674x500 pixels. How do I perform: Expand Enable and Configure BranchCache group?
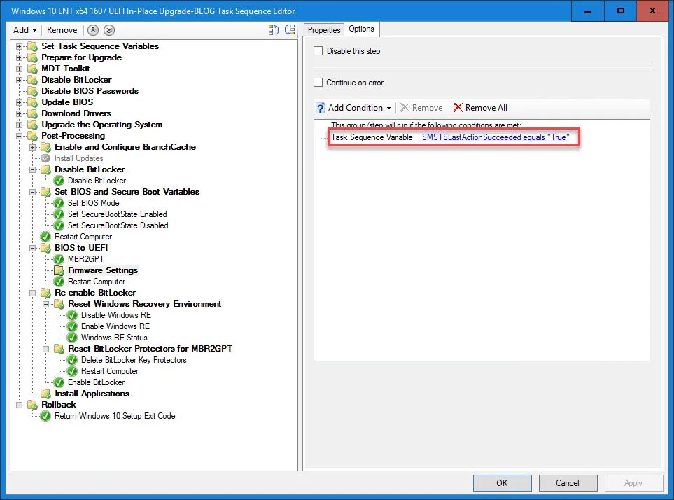pos(32,147)
